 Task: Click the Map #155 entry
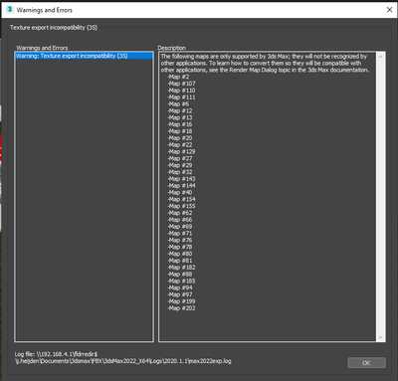(181, 206)
